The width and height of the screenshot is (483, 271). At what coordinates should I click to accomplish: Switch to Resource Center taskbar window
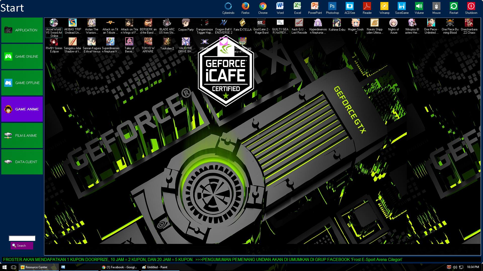click(x=39, y=267)
